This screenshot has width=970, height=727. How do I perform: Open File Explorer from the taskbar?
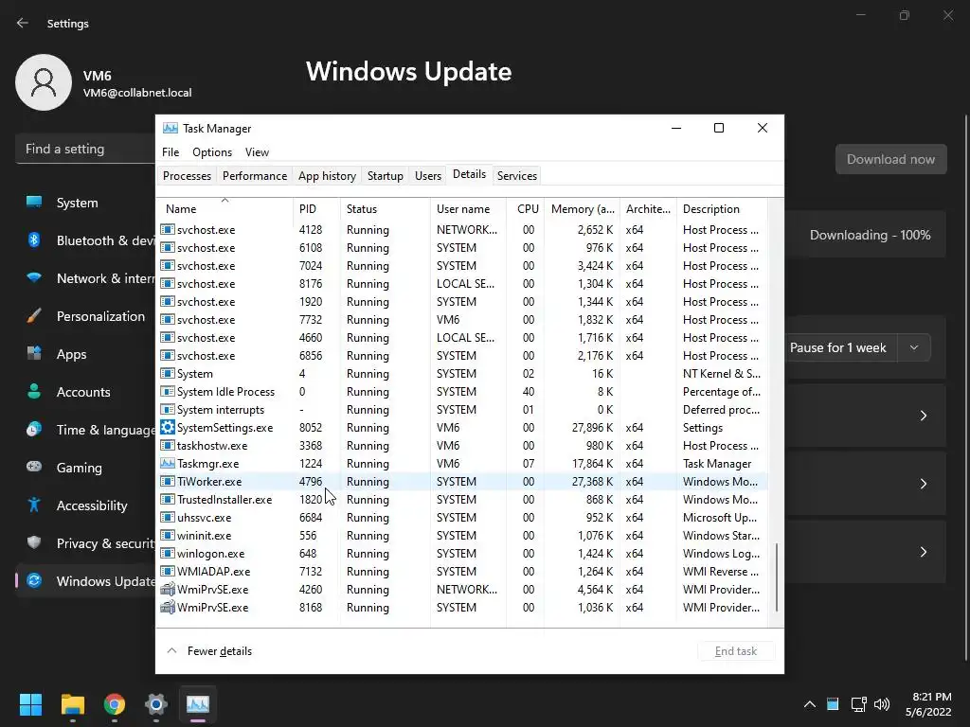(72, 704)
